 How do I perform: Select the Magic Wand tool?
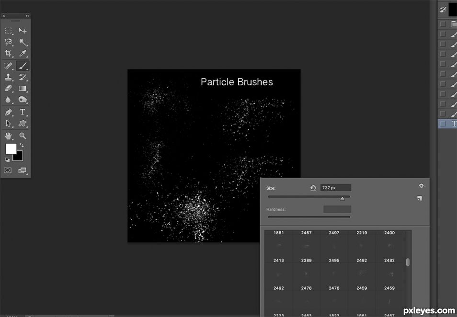pyautogui.click(x=23, y=42)
